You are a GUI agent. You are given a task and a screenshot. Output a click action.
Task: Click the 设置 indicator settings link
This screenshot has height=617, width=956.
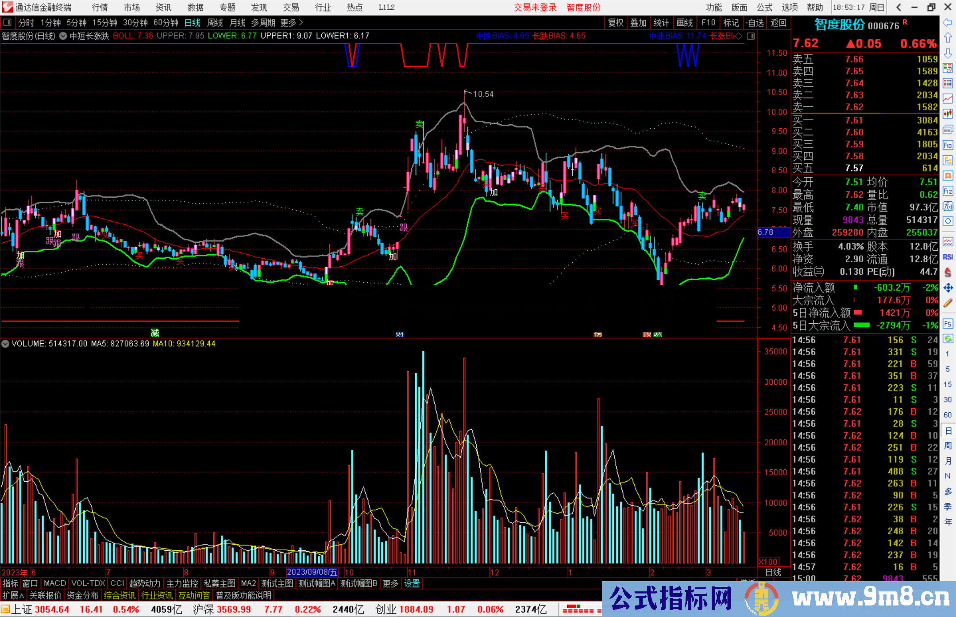pyautogui.click(x=412, y=583)
